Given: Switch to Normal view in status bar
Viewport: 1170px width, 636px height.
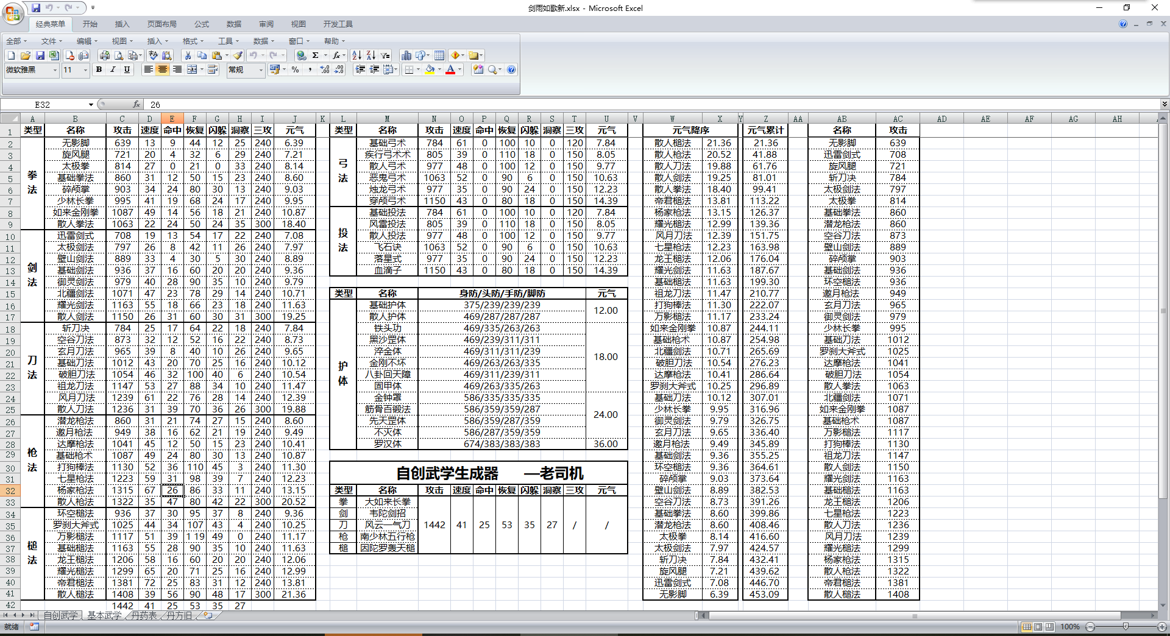Looking at the screenshot, I should point(1027,626).
